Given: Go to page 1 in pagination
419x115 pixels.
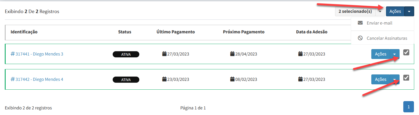Looking at the screenshot, I should [408, 107].
